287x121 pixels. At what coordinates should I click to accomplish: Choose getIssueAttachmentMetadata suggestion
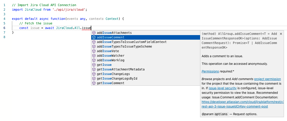[145, 69]
